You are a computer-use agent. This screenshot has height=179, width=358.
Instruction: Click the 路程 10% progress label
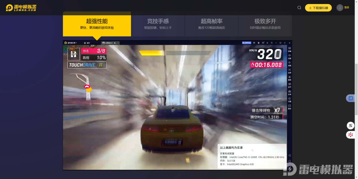click(x=94, y=57)
